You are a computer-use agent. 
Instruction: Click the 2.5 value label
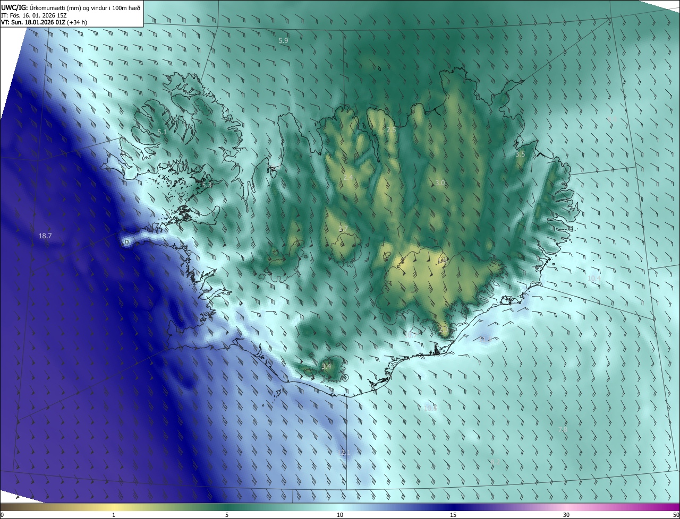pos(391,130)
